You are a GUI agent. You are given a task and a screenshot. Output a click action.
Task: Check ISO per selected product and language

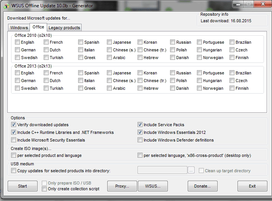13,155
